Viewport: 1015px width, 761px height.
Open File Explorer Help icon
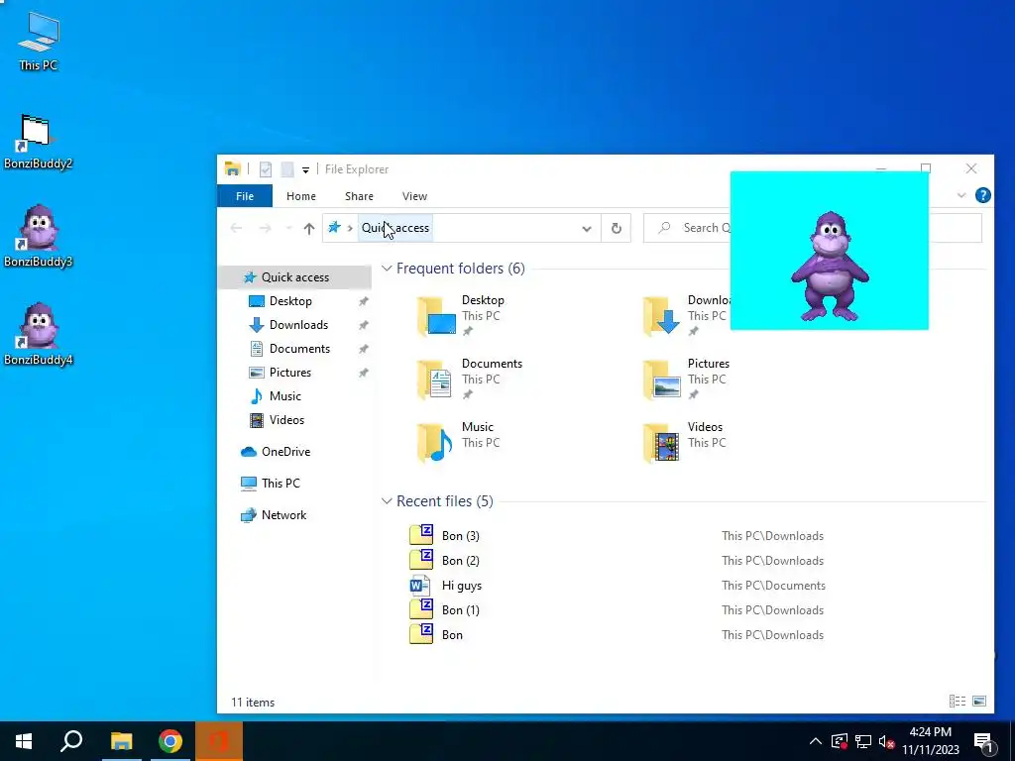coord(982,195)
